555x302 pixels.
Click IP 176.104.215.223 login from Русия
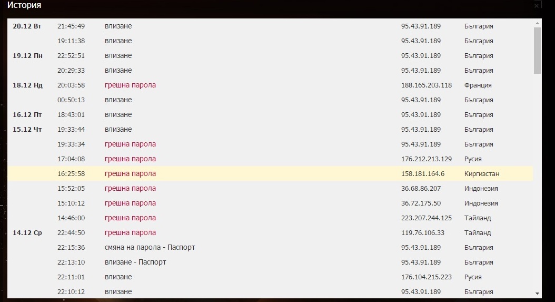(426, 277)
